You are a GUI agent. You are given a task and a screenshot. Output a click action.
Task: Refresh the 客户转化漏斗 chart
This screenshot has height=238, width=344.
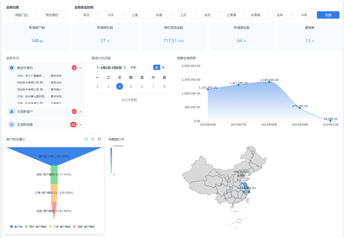click(93, 139)
